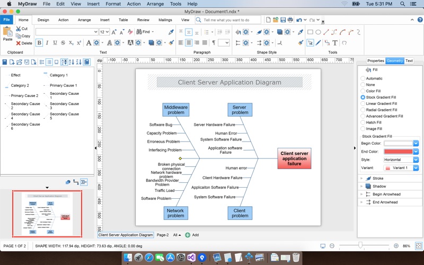Open the Tools menu in menu bar
The height and width of the screenshot is (265, 424).
[x=175, y=4]
